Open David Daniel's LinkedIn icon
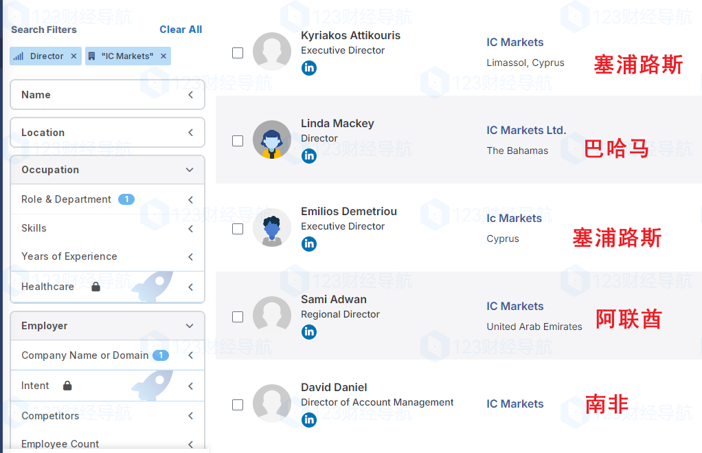 309,420
